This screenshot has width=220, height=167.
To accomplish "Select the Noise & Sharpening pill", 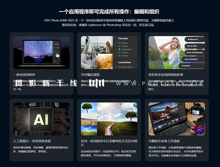I will pos(195,52).
